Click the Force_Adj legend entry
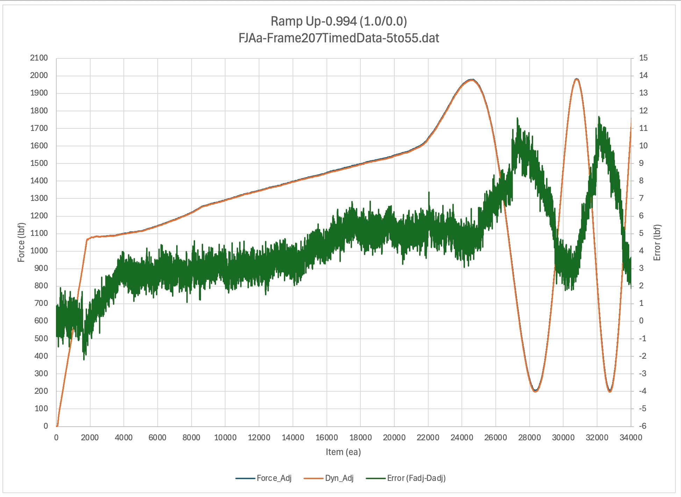This screenshot has width=681, height=497. click(274, 478)
